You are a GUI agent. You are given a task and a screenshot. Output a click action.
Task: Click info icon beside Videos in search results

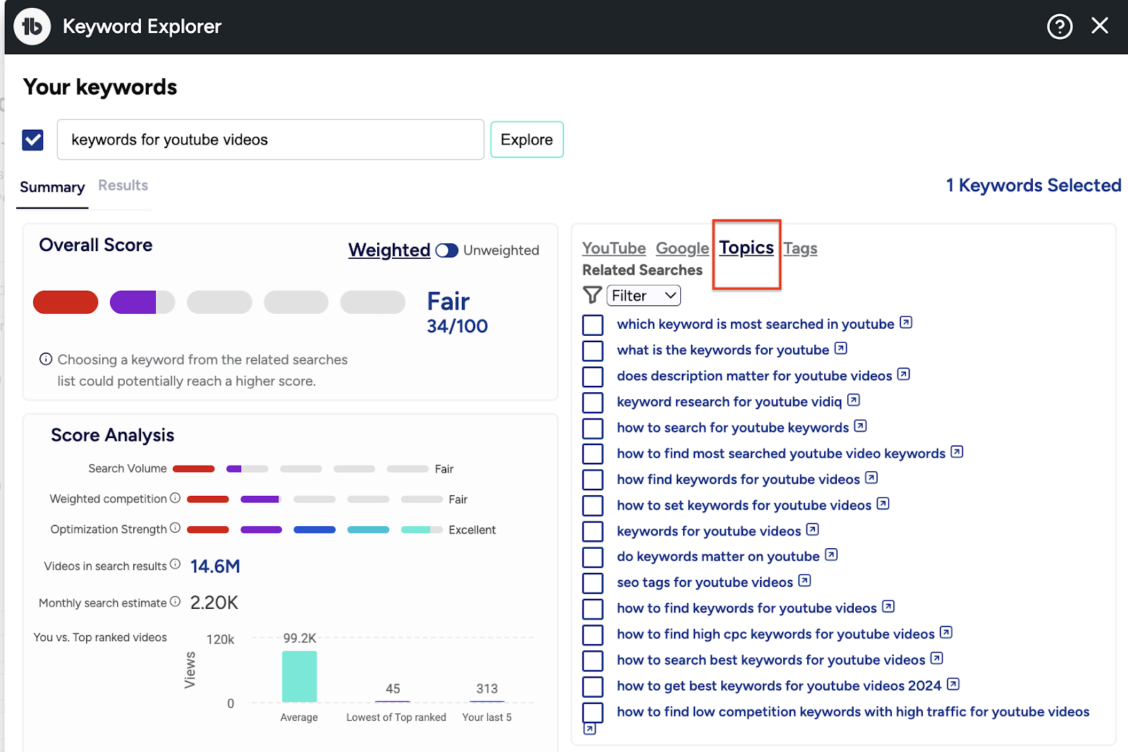pos(175,564)
